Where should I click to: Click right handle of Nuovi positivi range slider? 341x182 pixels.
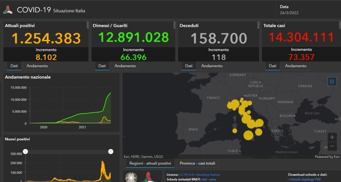[x=111, y=151]
